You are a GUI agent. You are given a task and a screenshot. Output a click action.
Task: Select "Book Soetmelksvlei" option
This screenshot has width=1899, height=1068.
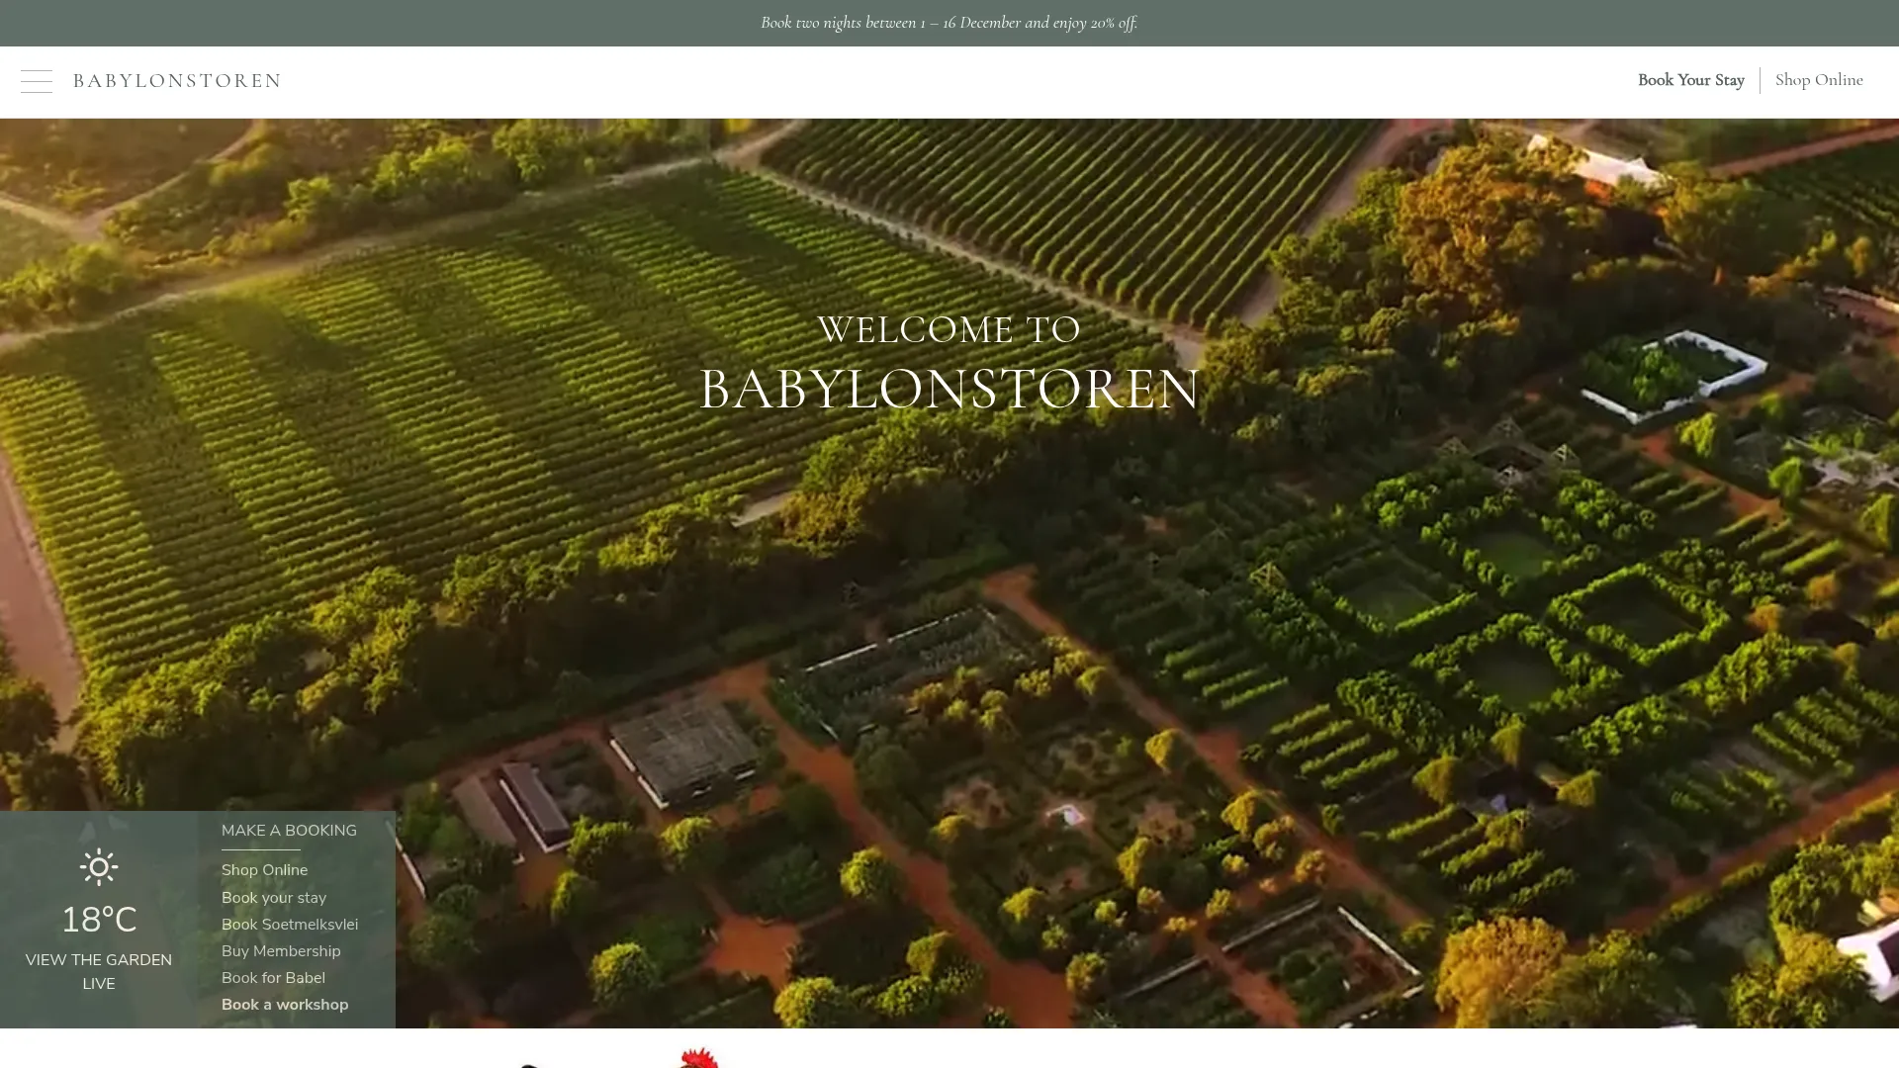click(289, 925)
